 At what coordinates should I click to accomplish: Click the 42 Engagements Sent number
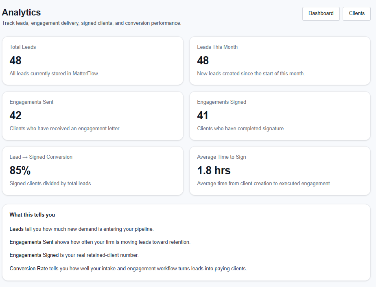tap(15, 115)
